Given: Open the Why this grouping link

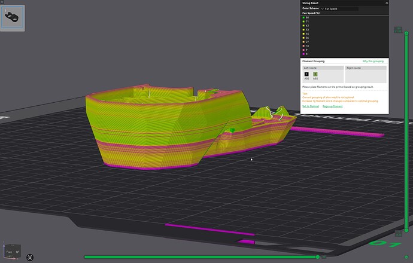Looking at the screenshot, I should click(x=373, y=62).
